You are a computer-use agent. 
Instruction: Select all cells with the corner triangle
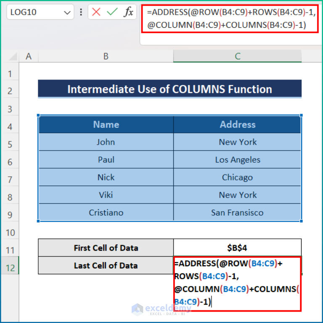coord(13,56)
